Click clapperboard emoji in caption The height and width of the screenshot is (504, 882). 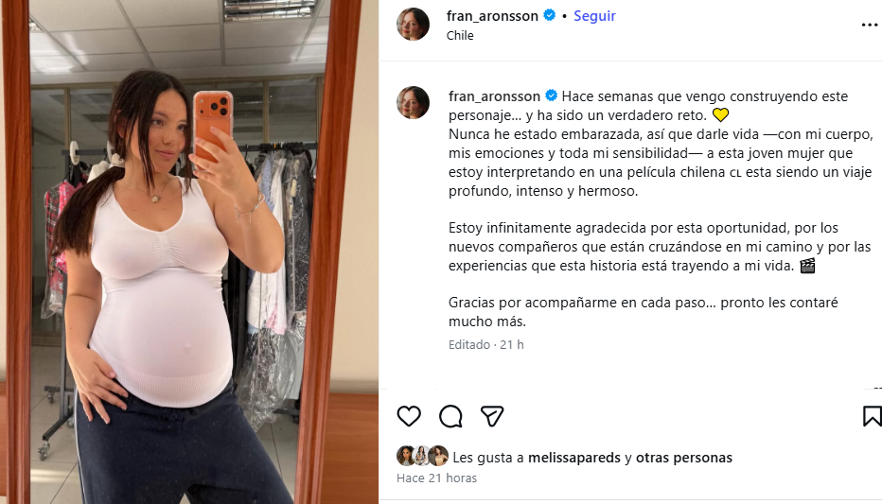(808, 266)
